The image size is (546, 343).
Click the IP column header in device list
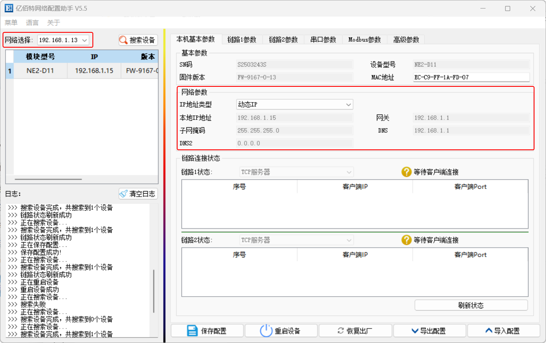point(94,57)
